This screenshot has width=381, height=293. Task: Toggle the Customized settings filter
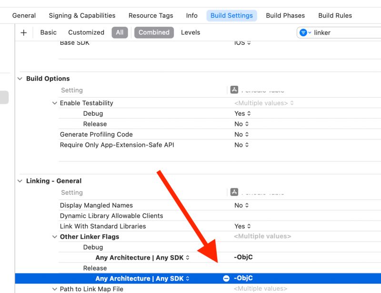[86, 32]
